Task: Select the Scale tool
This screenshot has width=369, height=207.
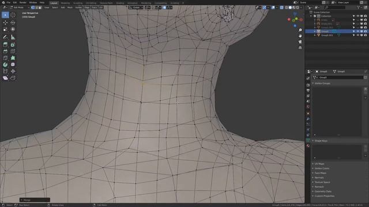Action: click(x=5, y=29)
